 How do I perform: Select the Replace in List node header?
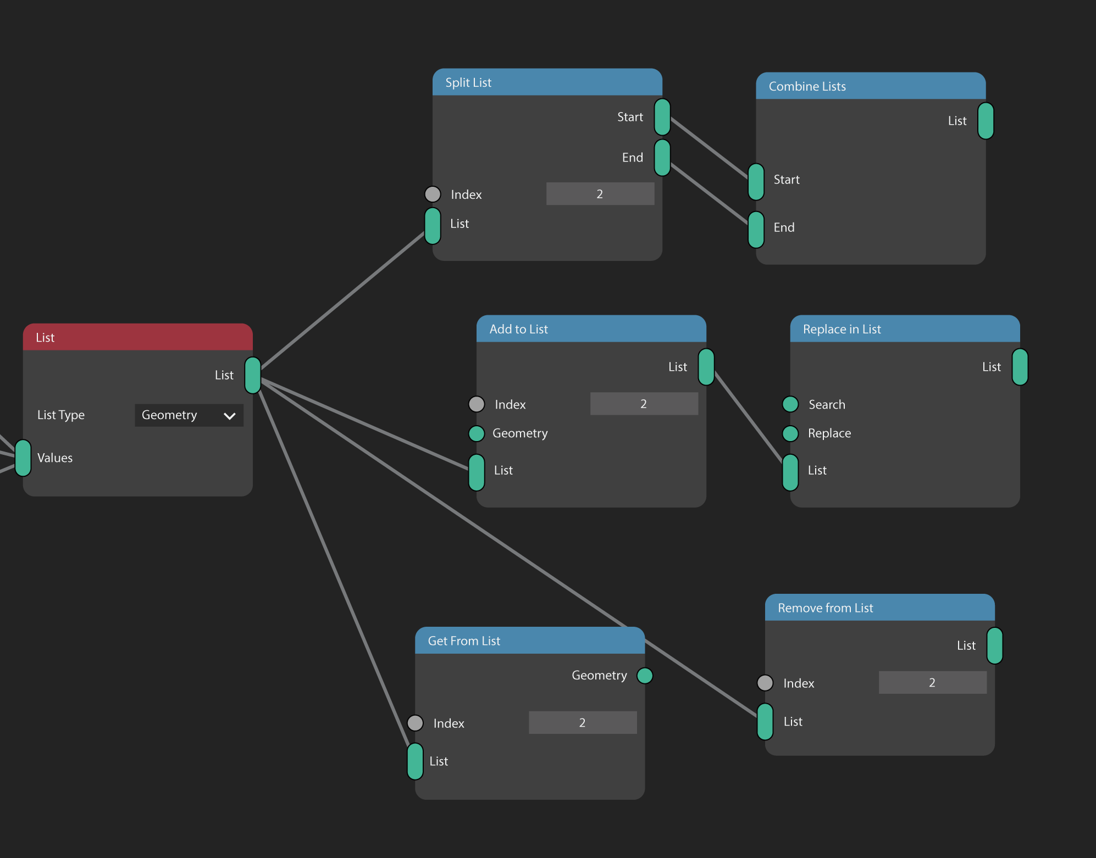point(905,329)
